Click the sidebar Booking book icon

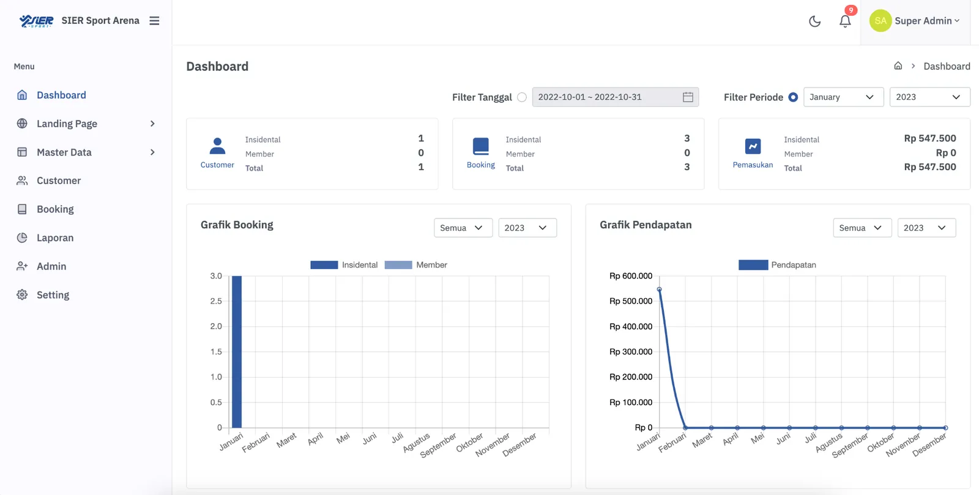(22, 209)
